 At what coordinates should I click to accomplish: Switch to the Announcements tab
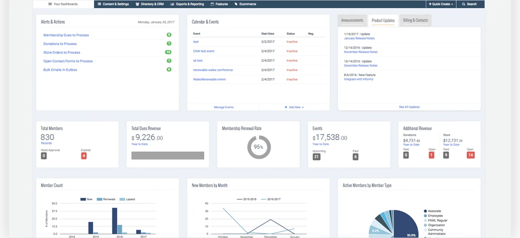pos(352,20)
